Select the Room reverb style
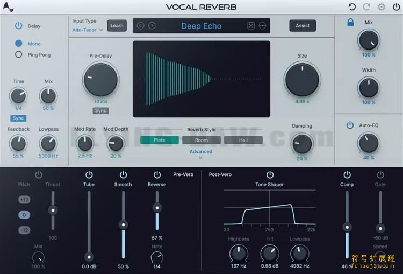 click(201, 140)
